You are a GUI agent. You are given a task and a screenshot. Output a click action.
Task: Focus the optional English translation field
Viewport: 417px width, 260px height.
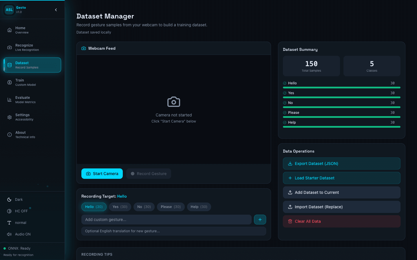pos(174,231)
